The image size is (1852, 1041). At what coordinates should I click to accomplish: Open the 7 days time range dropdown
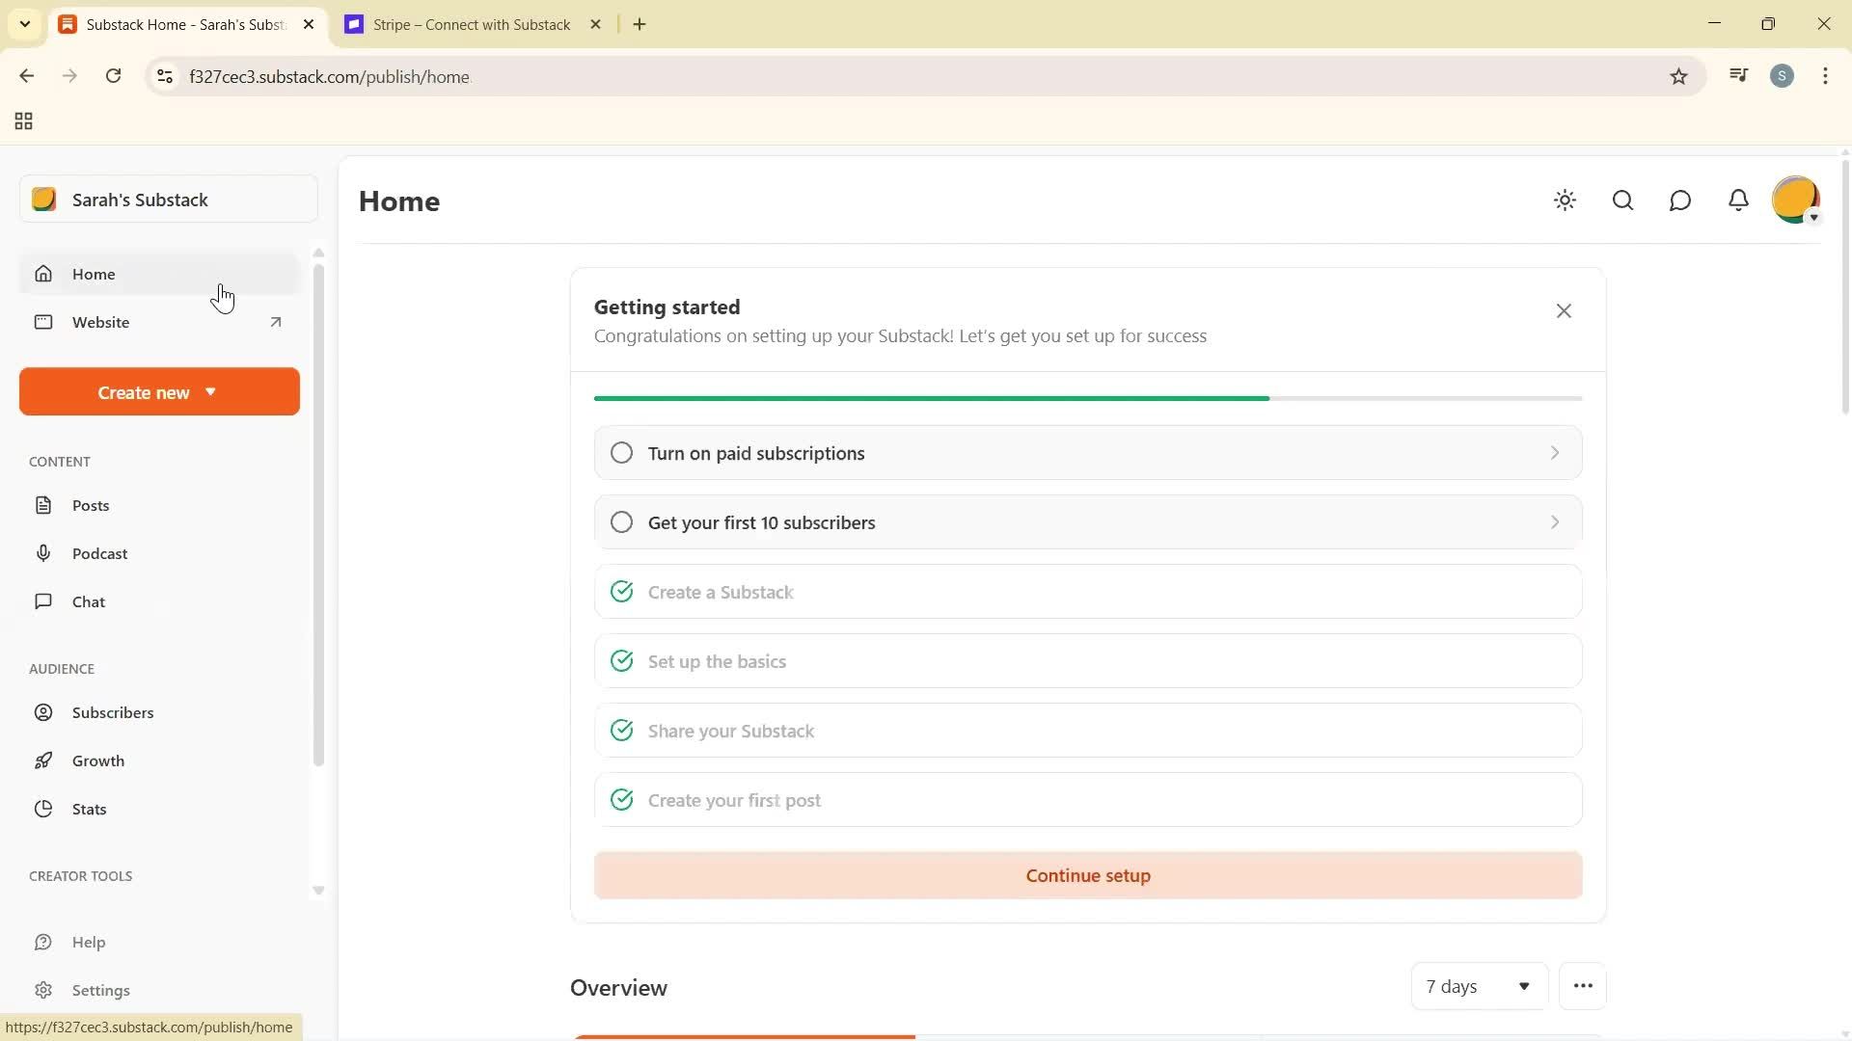(1478, 986)
